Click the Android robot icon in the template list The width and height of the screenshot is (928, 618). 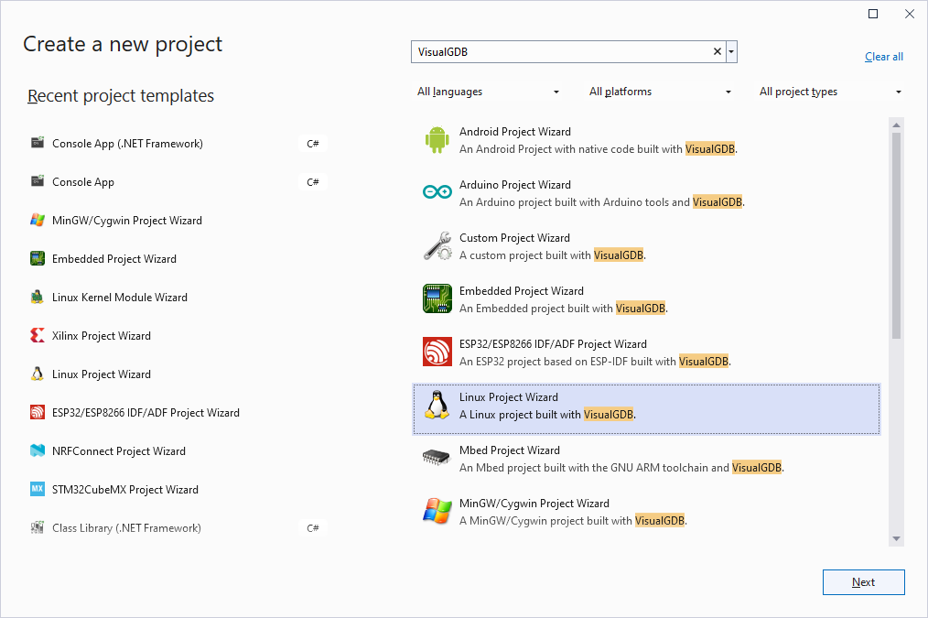(437, 140)
